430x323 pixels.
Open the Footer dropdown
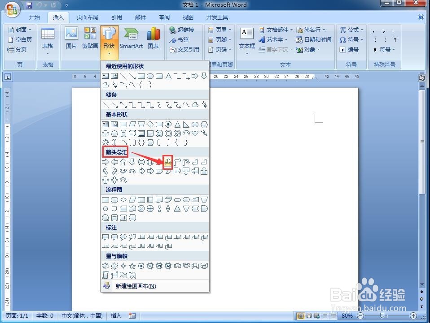(220, 40)
